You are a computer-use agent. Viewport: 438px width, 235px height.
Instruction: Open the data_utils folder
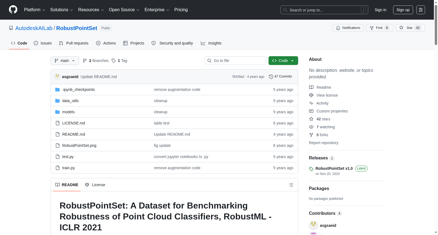point(70,101)
